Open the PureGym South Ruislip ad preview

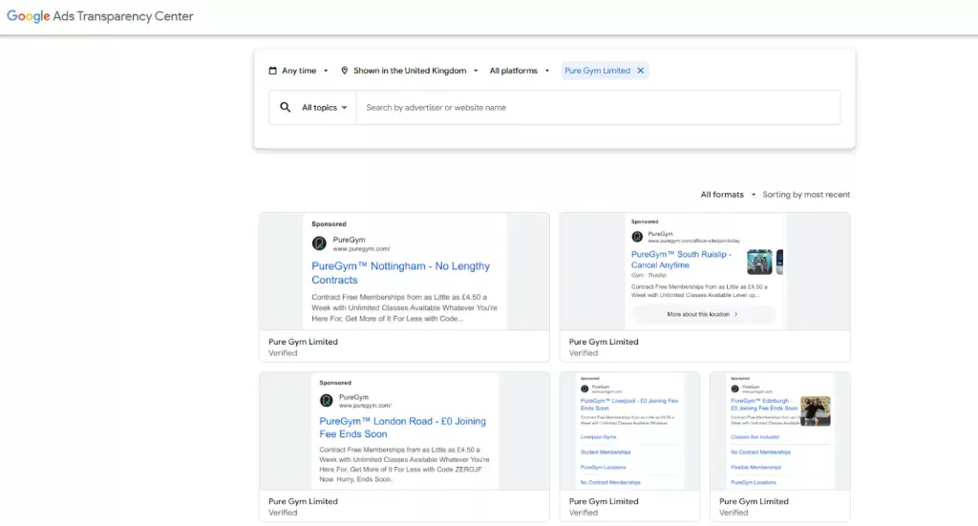(x=705, y=271)
